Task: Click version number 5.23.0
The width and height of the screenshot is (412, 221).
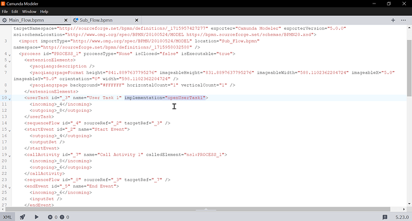Action: [402, 217]
